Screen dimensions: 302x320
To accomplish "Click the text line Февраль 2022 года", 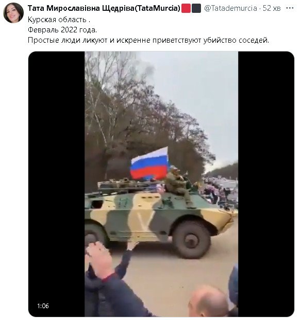I will [x=62, y=30].
